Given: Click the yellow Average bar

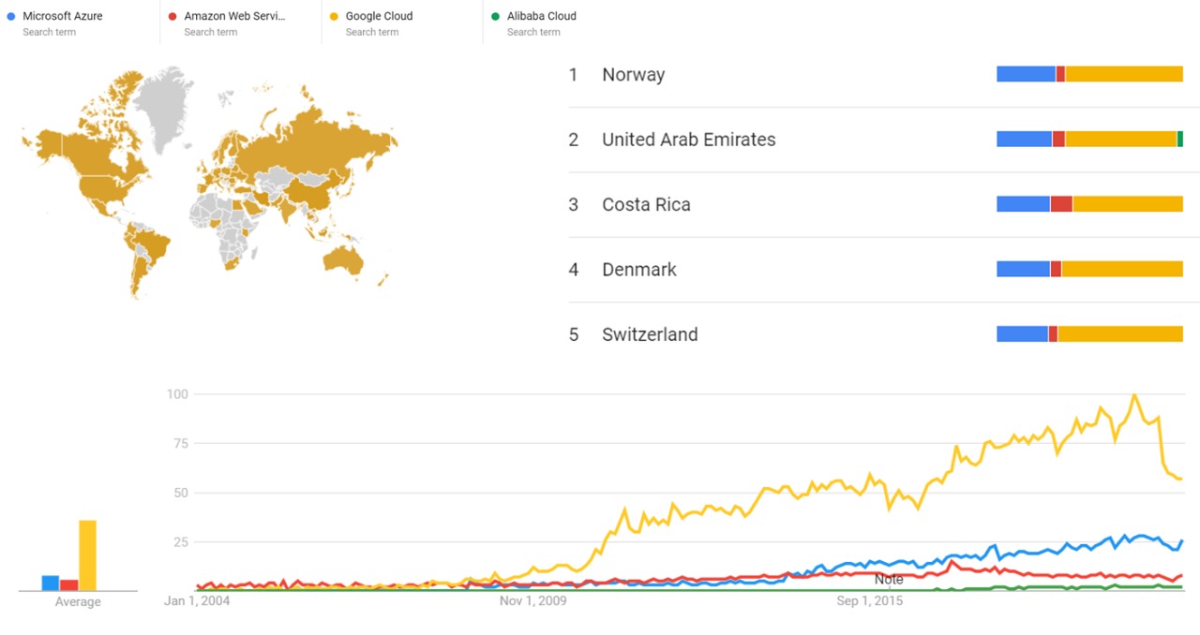Looking at the screenshot, I should coord(87,555).
